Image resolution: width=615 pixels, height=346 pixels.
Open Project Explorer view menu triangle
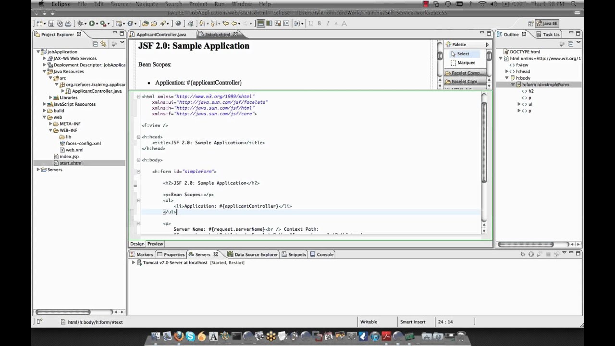pyautogui.click(x=122, y=43)
